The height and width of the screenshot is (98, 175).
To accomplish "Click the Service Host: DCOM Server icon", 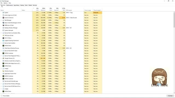I will tap(3, 86).
